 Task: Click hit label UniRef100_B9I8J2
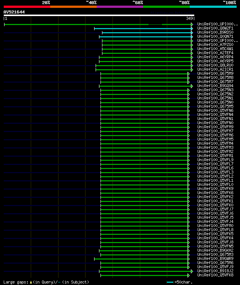pos(215,271)
